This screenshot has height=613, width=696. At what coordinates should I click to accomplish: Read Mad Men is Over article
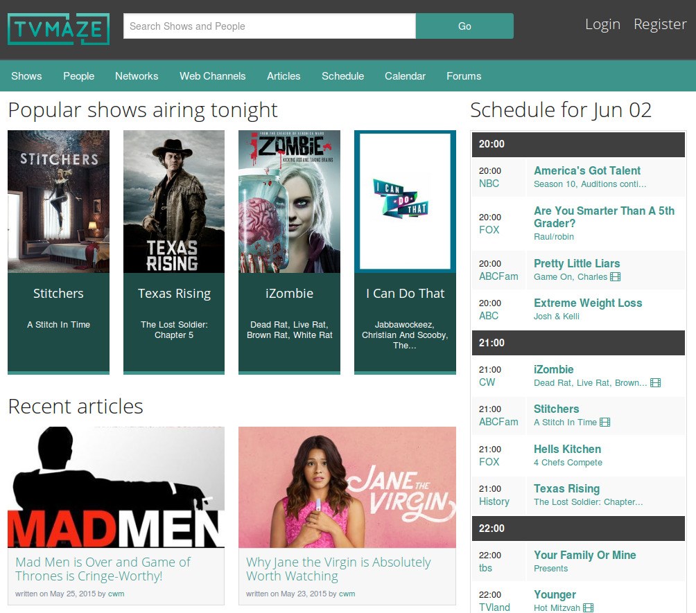[x=103, y=569]
